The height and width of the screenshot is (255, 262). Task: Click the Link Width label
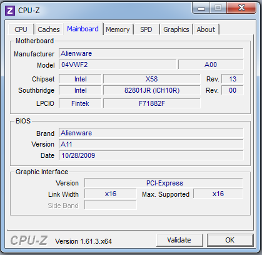click(x=63, y=194)
